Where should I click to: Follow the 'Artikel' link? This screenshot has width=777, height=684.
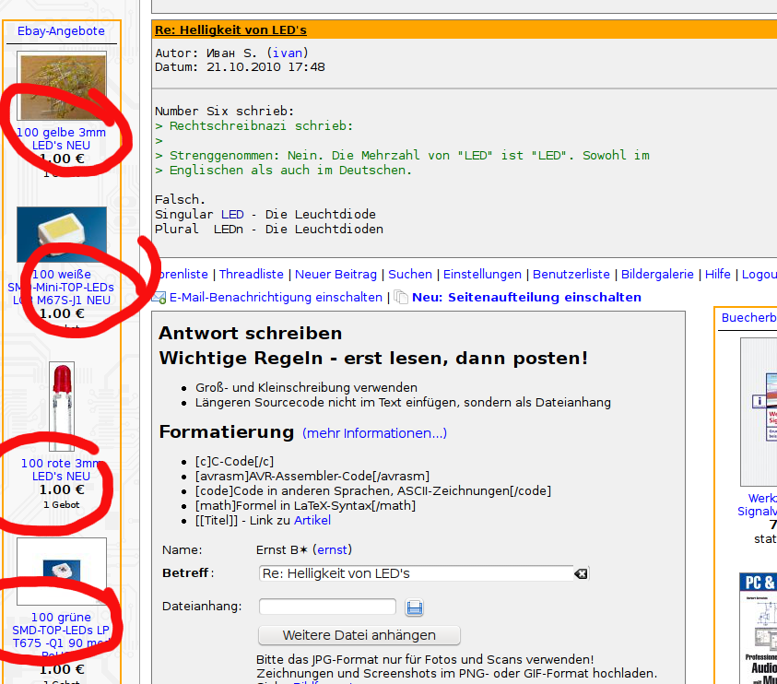[x=312, y=521]
